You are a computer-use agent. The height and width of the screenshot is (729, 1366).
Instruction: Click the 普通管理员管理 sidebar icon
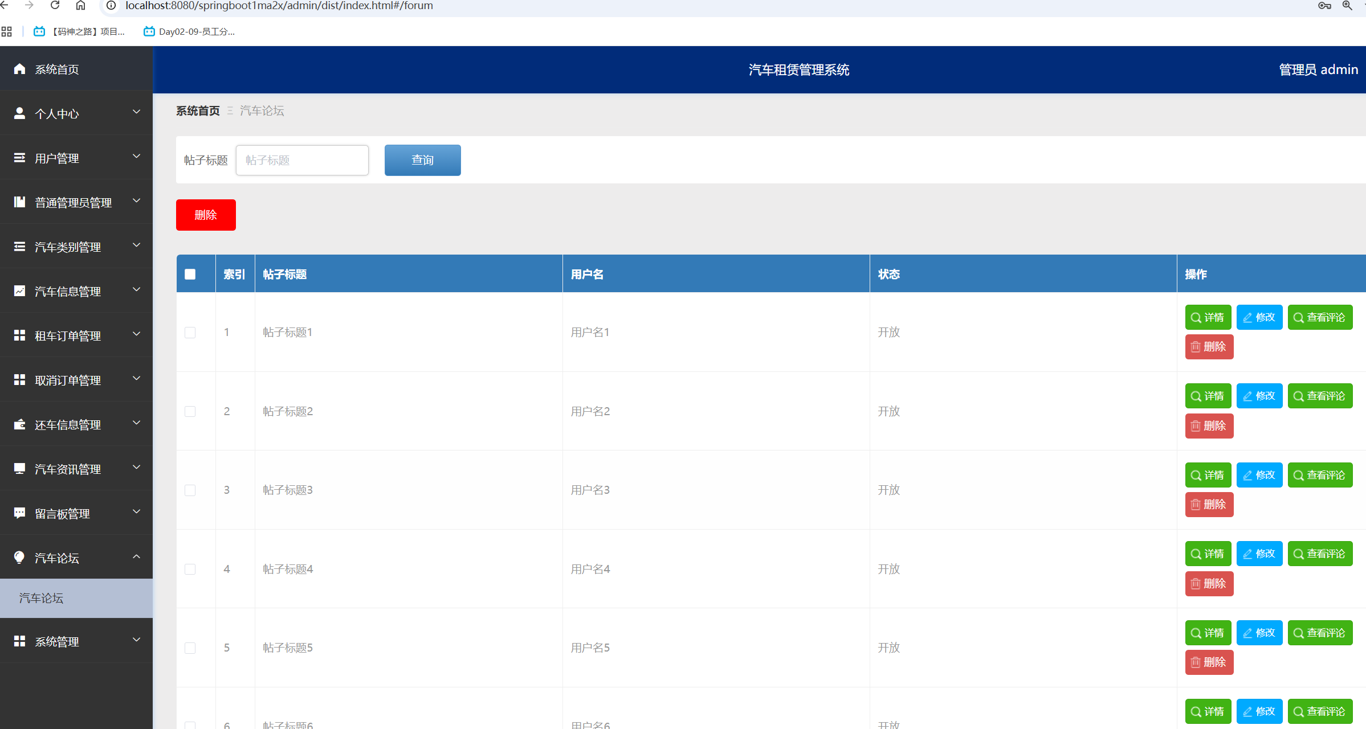pos(19,202)
